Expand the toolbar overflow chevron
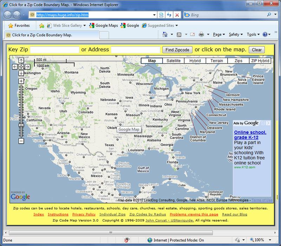This screenshot has width=281, height=246. tap(276, 32)
